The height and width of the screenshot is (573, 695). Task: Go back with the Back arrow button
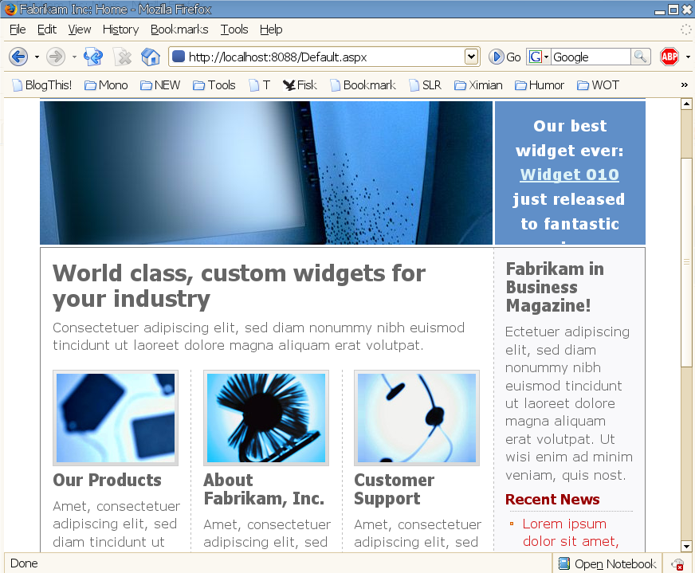point(18,57)
